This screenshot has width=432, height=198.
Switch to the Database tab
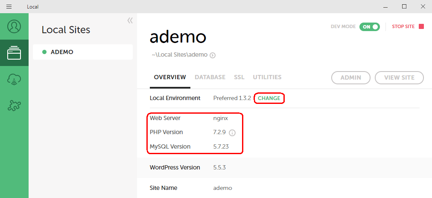click(210, 77)
